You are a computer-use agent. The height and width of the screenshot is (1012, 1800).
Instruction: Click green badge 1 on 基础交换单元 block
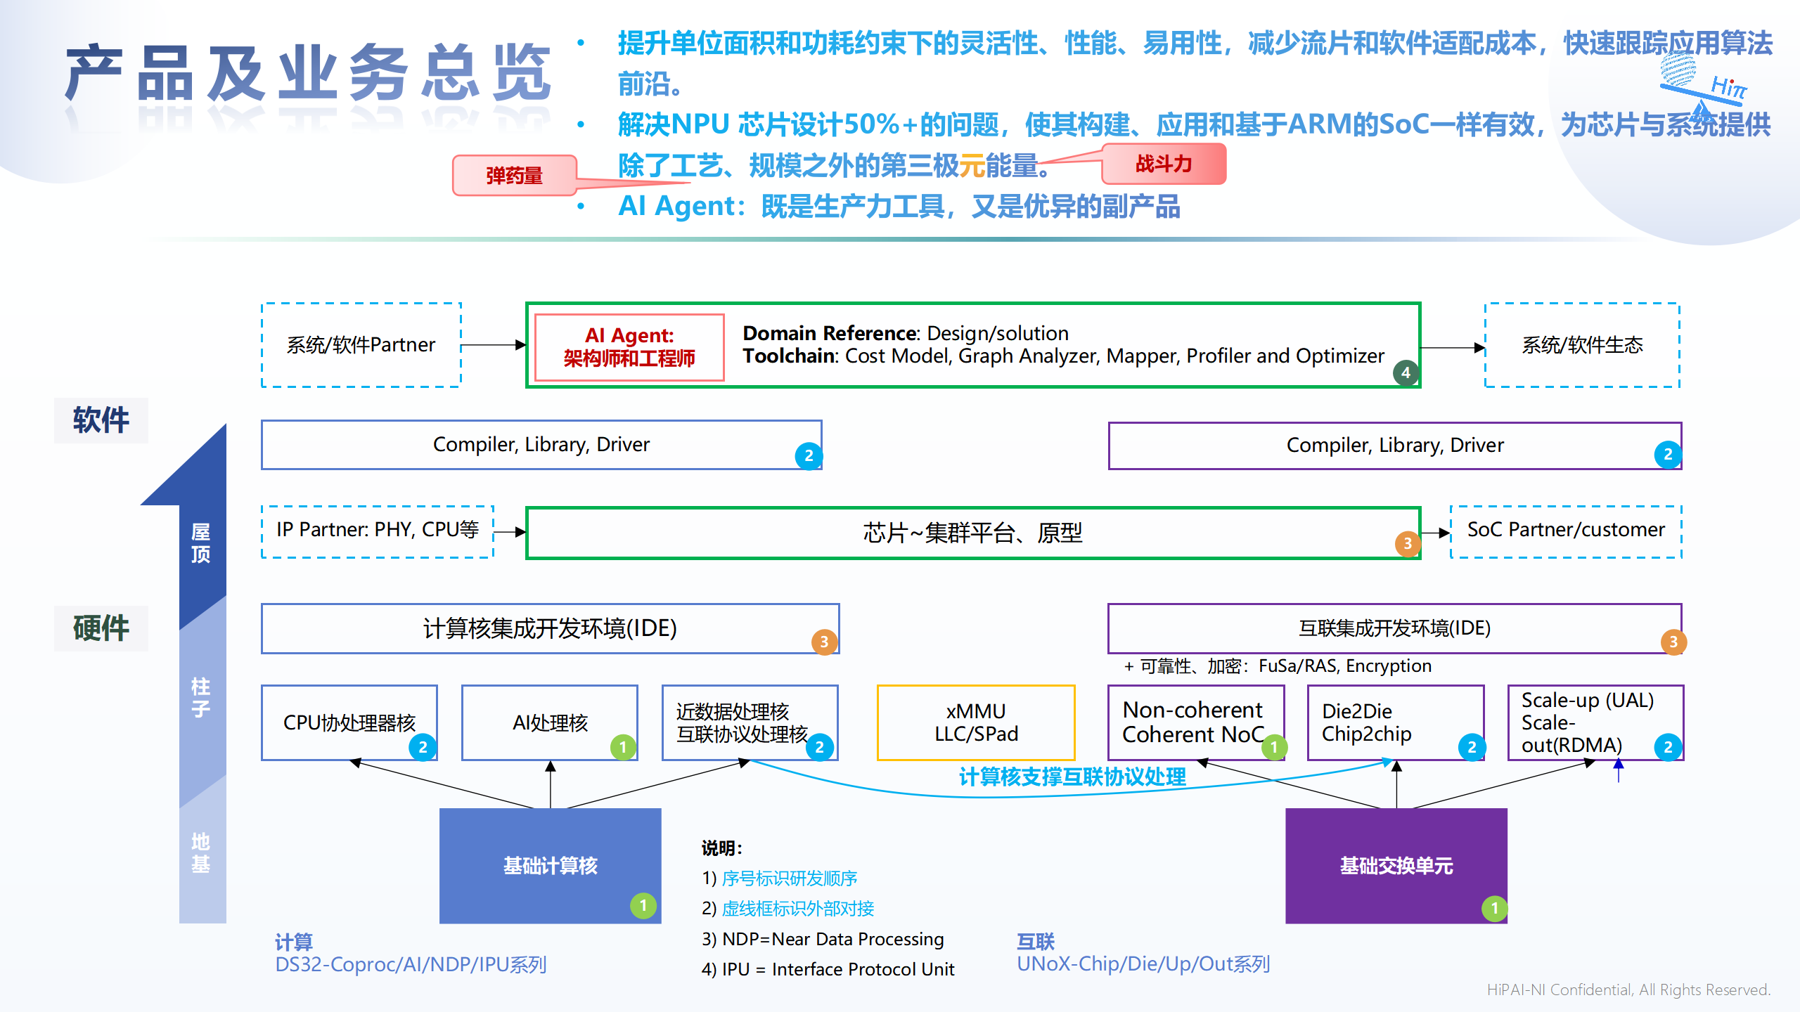[1494, 908]
